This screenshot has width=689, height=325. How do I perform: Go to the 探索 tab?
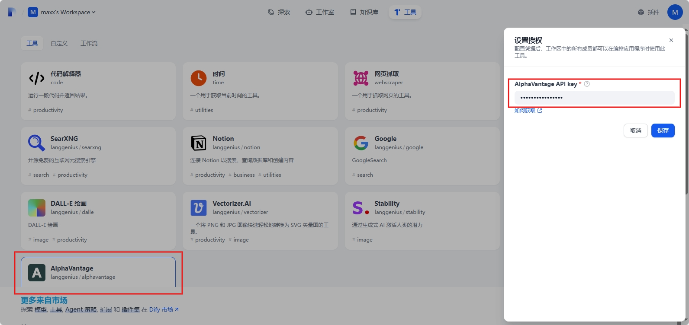[279, 12]
